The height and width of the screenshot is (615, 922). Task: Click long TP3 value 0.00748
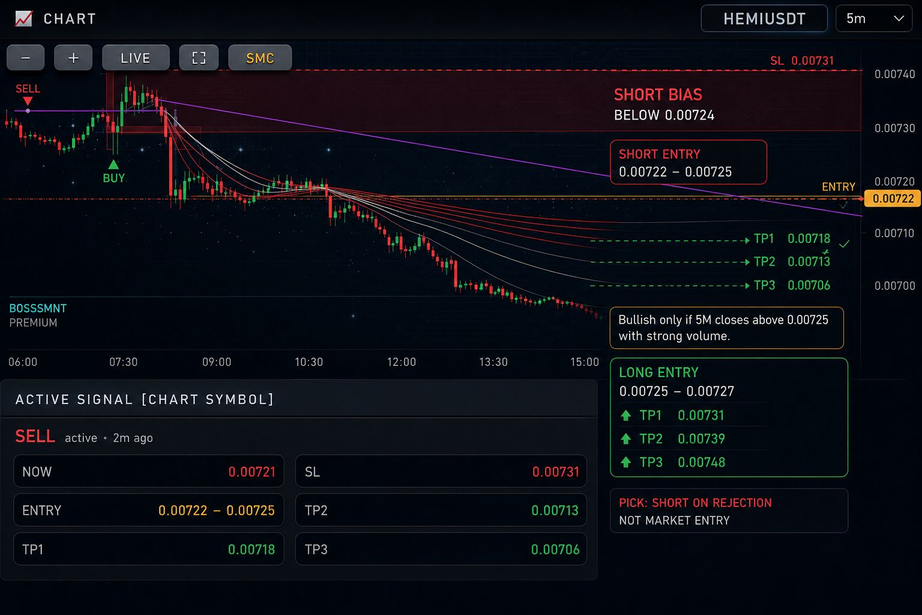coord(701,462)
